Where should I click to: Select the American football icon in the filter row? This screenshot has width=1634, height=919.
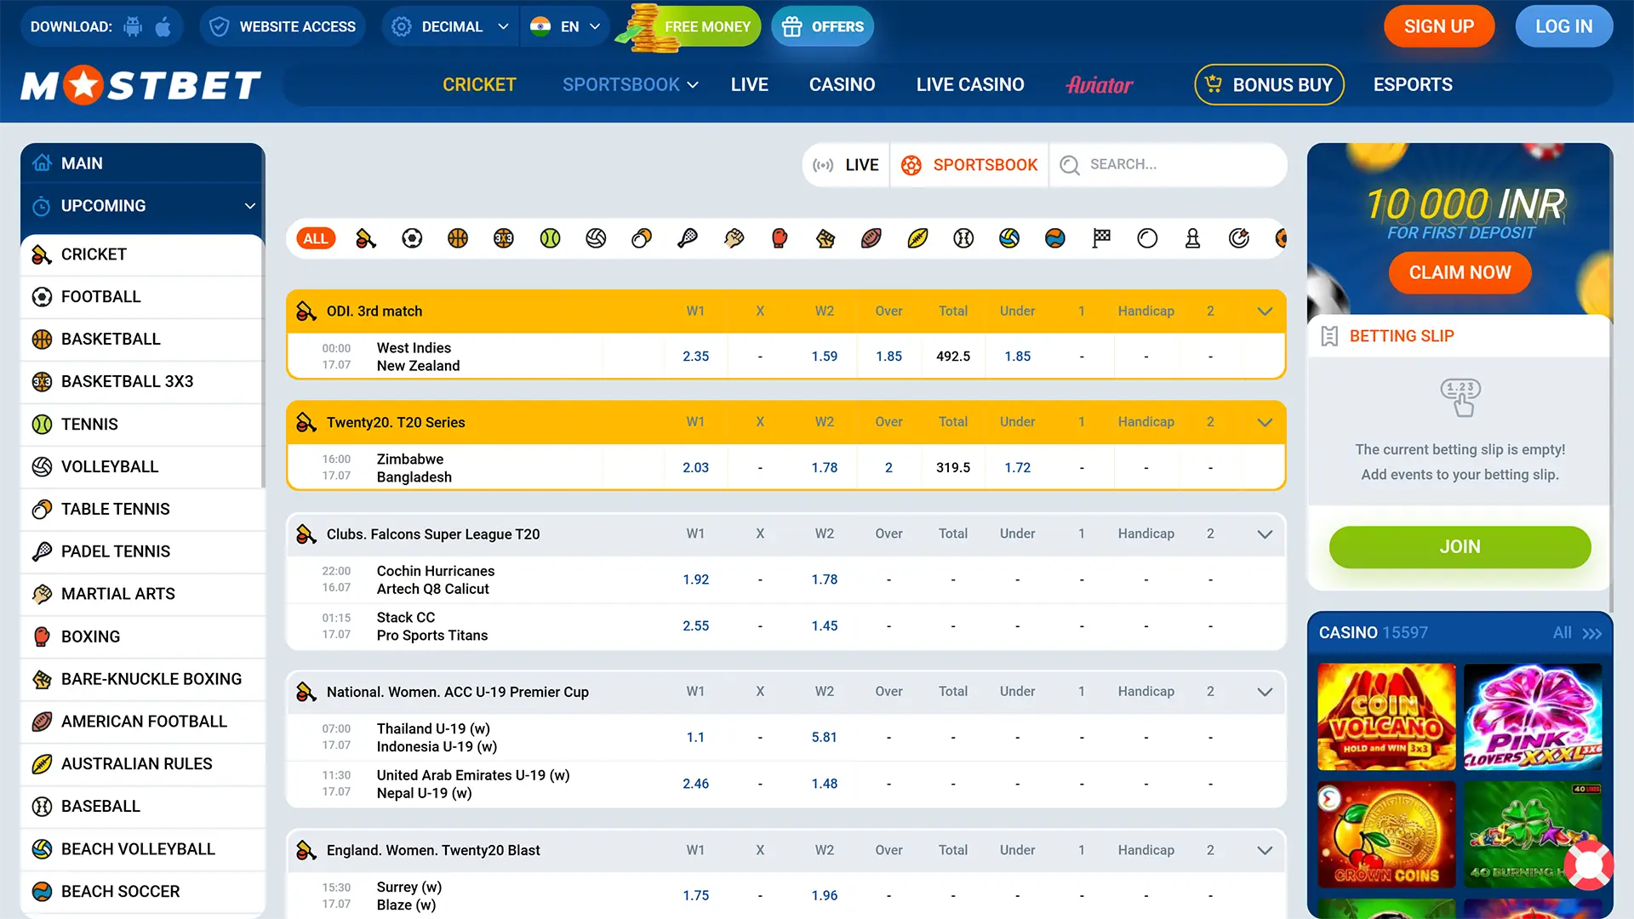coord(871,239)
